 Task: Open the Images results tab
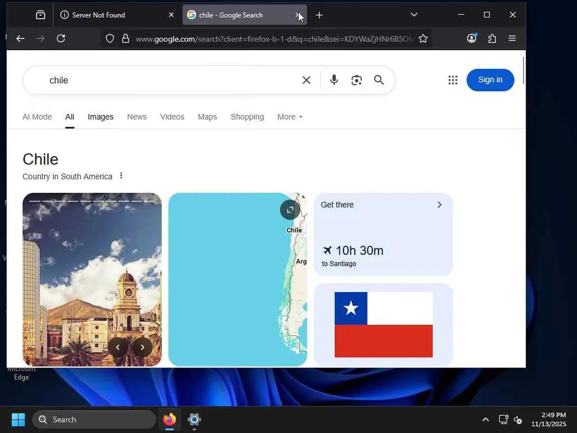tap(100, 117)
